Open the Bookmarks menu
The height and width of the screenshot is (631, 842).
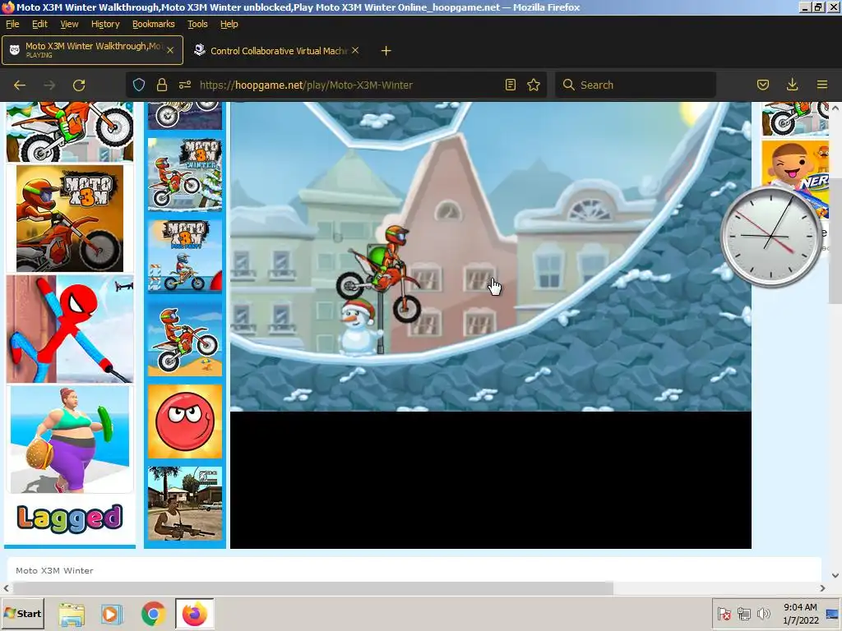[x=154, y=24]
